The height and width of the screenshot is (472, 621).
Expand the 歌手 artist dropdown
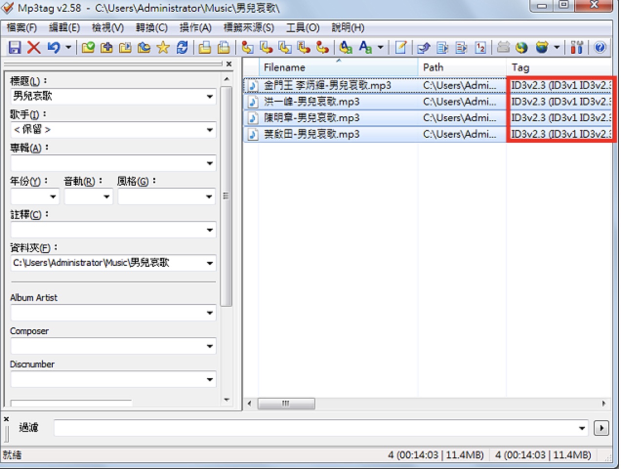click(210, 130)
